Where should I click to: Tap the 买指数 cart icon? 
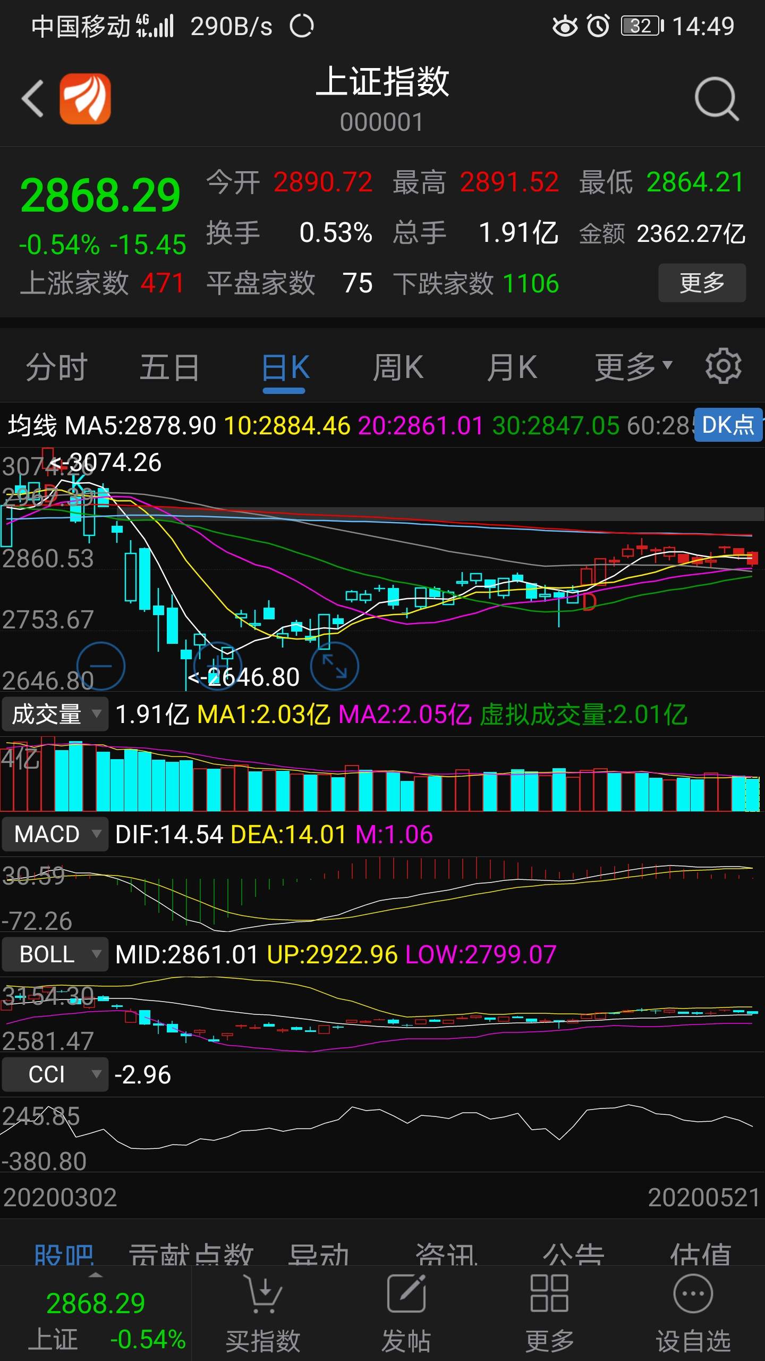point(263,1293)
